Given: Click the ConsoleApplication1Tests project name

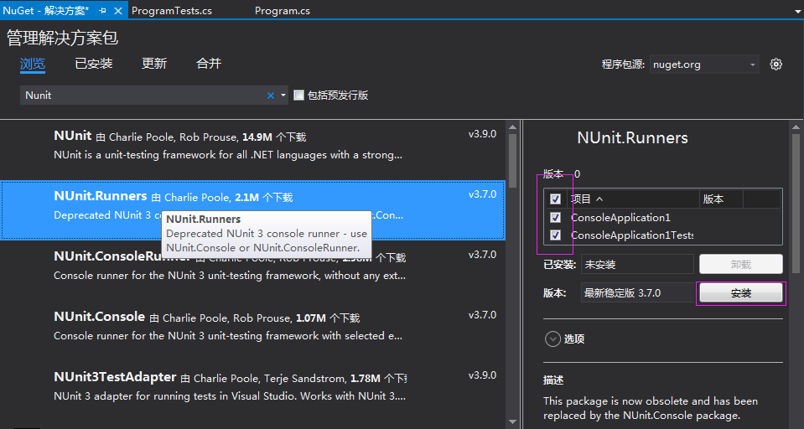Looking at the screenshot, I should 632,235.
